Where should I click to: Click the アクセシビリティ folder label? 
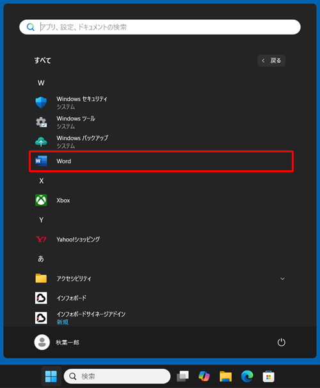pyautogui.click(x=74, y=279)
